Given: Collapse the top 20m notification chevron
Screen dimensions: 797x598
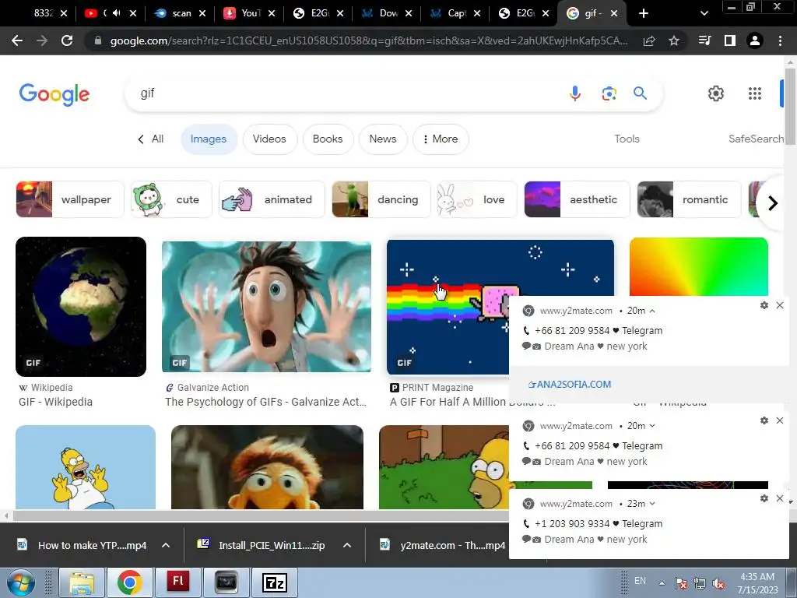Looking at the screenshot, I should pyautogui.click(x=652, y=311).
